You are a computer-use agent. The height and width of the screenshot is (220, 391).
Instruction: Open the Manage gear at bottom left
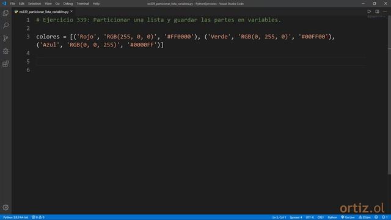(5, 207)
